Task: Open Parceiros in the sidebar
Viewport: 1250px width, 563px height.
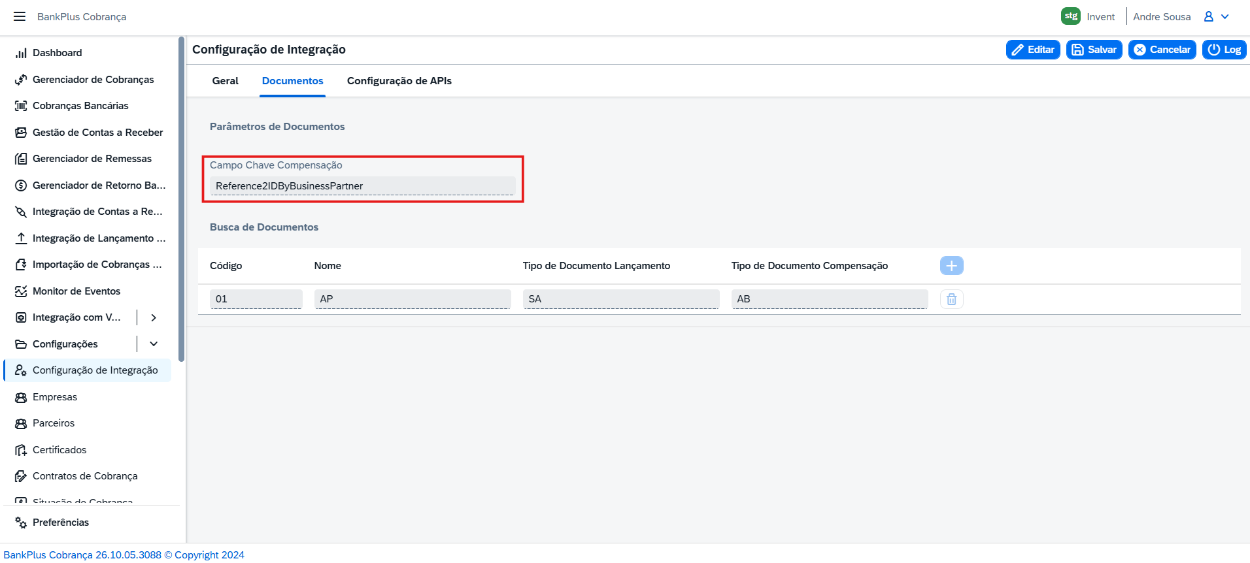Action: click(88, 423)
